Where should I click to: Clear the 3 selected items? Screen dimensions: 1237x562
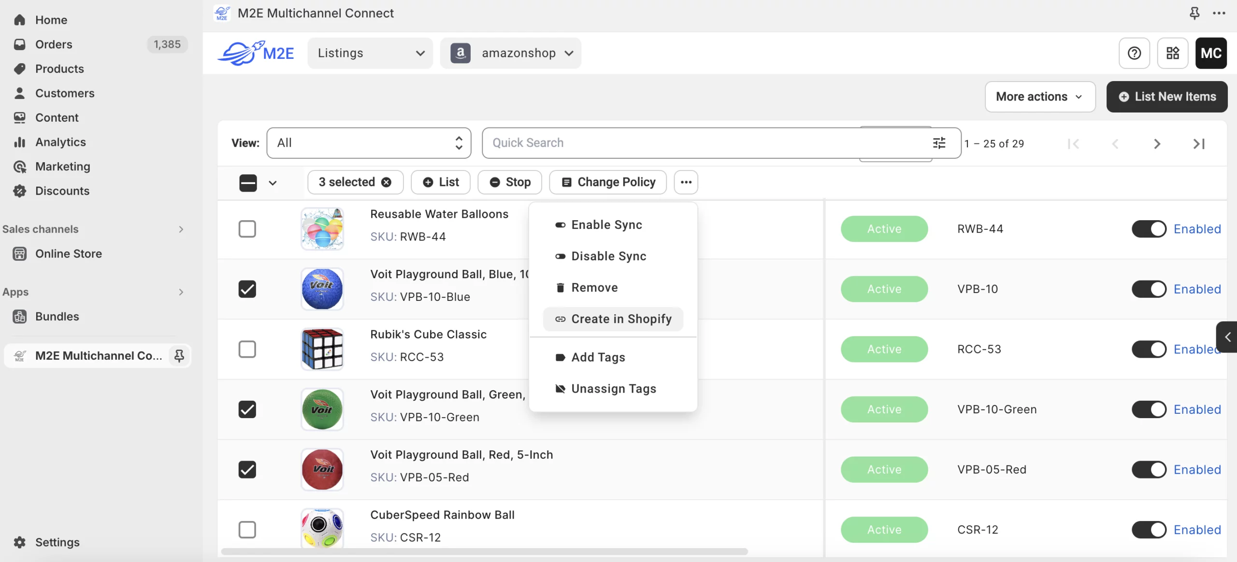(387, 182)
